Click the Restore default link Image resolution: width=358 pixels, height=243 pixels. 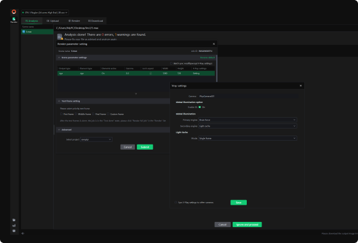[207, 58]
